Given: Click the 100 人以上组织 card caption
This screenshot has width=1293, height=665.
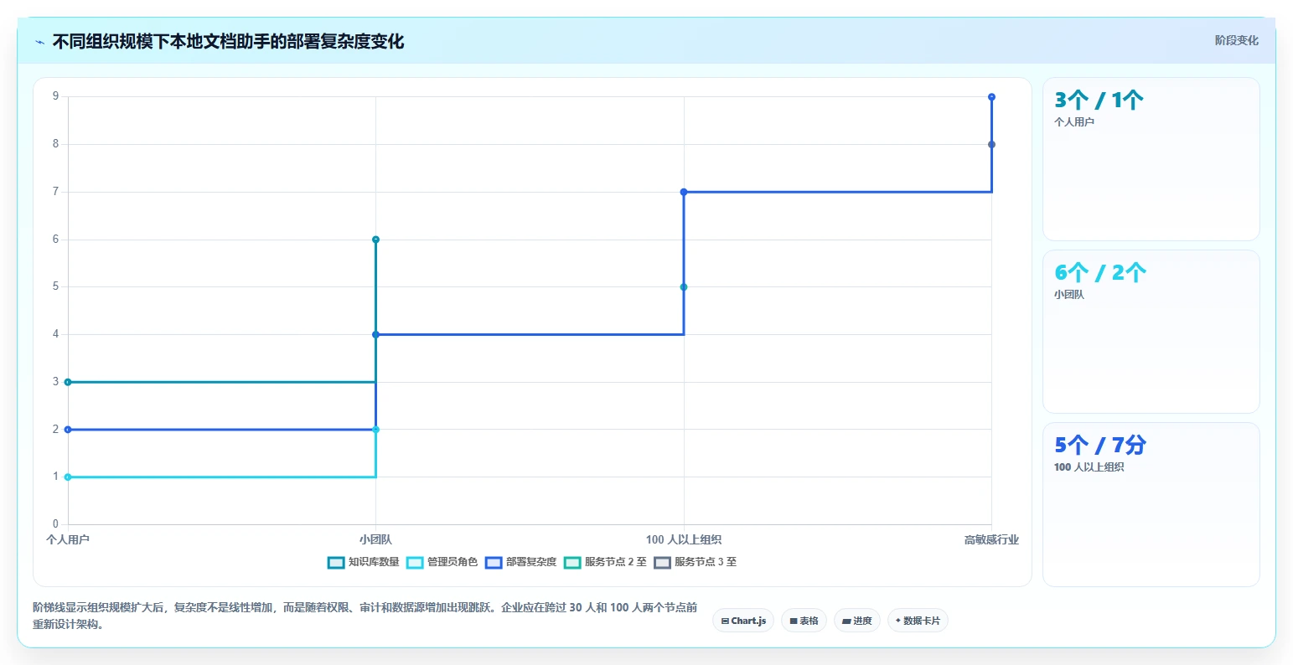Looking at the screenshot, I should pos(1089,467).
